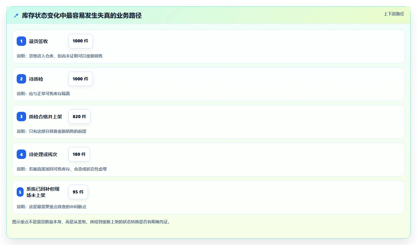
Task: Select step number 3 badge
Action: coord(21,117)
